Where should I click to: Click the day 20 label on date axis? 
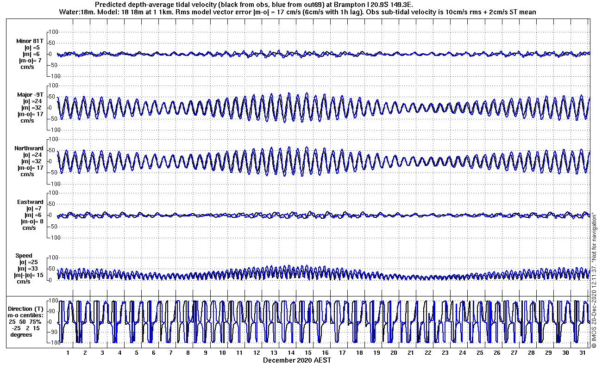click(x=394, y=353)
